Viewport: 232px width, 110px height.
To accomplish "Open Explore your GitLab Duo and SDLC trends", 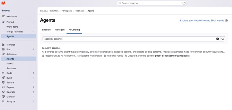I will [202, 20].
